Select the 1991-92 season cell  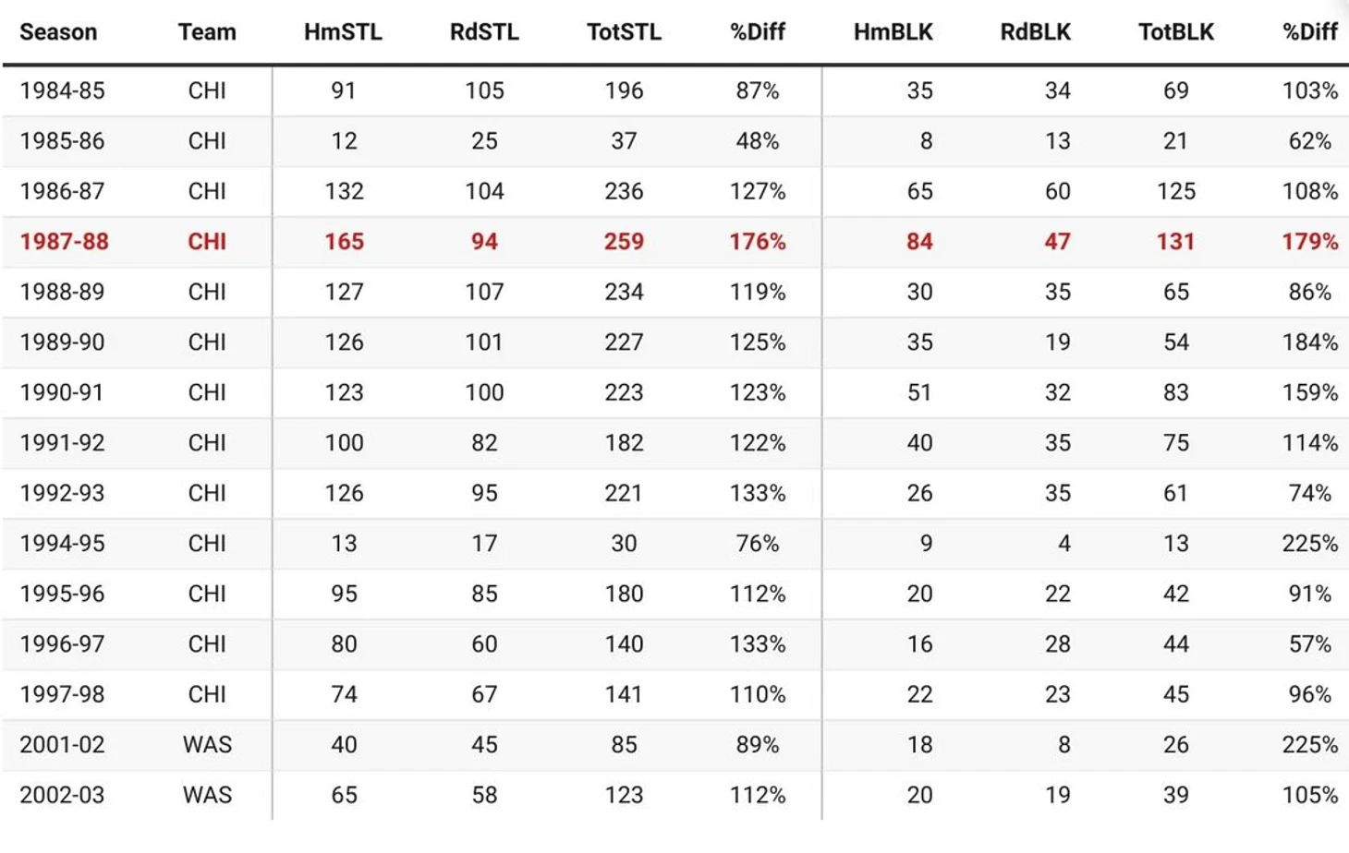pos(62,443)
